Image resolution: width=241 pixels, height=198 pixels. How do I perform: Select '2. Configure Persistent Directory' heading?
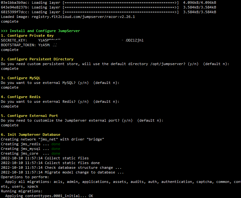(37, 59)
